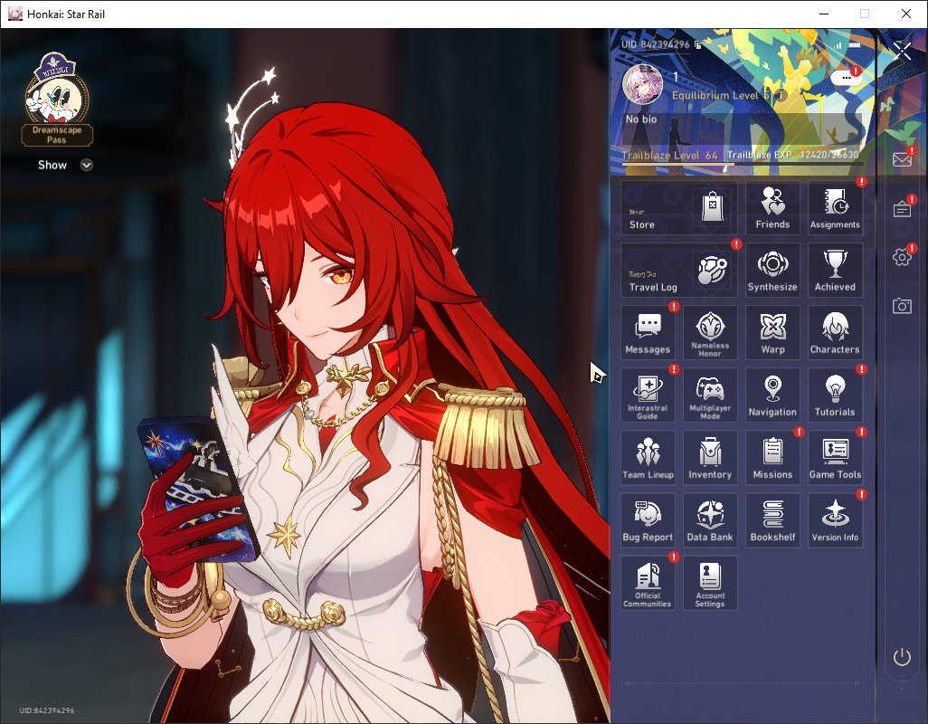Open the Missions clipboard icon

tap(772, 458)
